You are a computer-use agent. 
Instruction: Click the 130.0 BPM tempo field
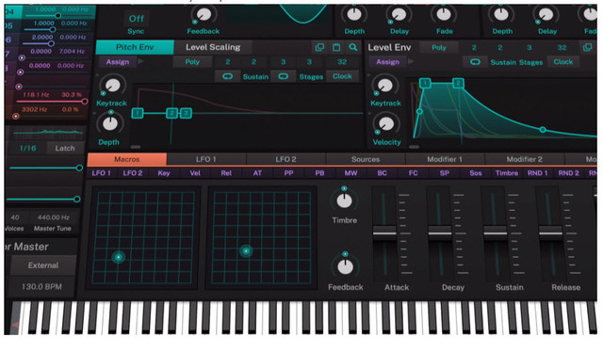click(41, 286)
